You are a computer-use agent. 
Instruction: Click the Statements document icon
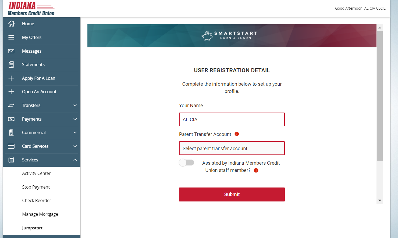tap(11, 64)
